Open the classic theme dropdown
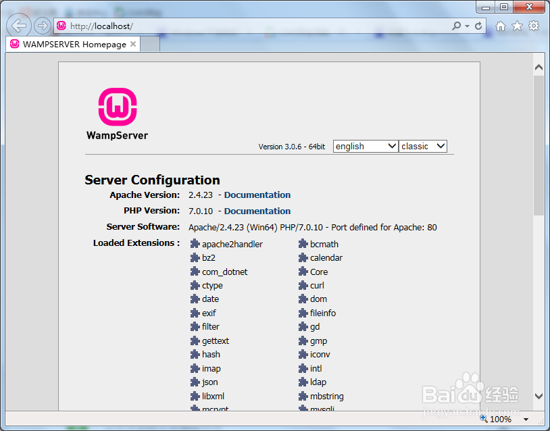Screen dimensions: 550x431 tap(423, 146)
